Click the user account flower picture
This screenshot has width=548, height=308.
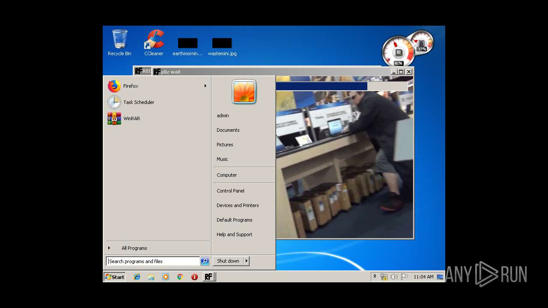(244, 92)
